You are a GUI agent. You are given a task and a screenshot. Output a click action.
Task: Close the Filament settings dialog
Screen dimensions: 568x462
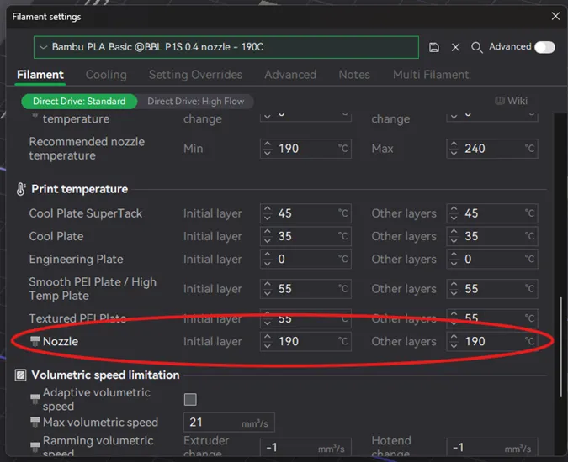(x=555, y=16)
